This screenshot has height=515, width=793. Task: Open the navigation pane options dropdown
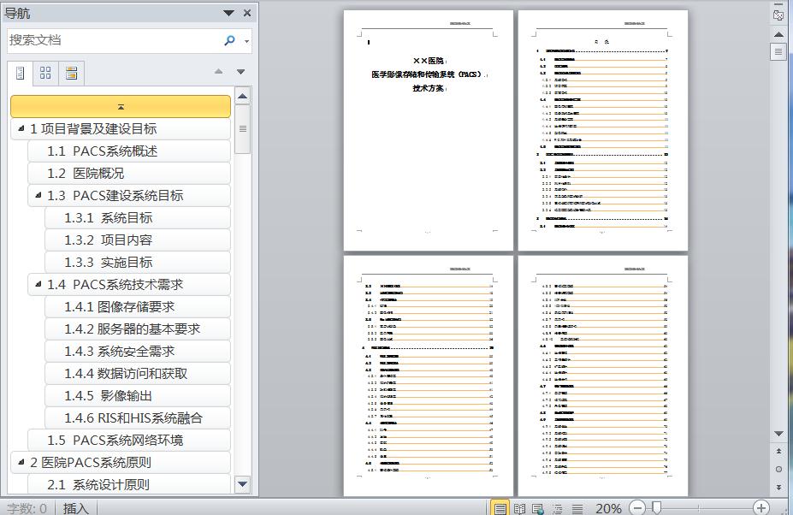[228, 13]
